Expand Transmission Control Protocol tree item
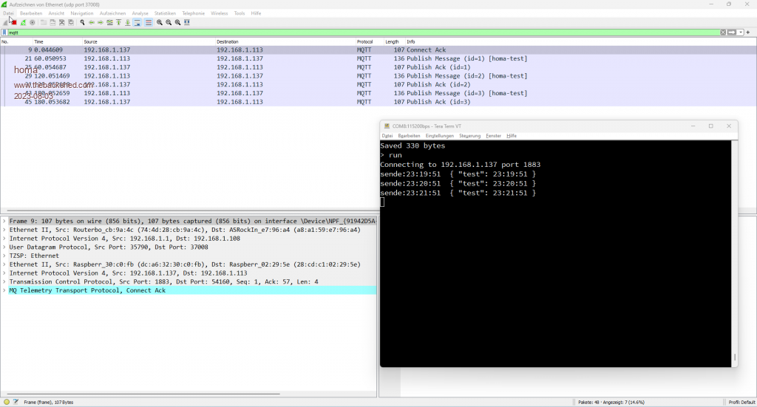The width and height of the screenshot is (757, 407). (4, 281)
